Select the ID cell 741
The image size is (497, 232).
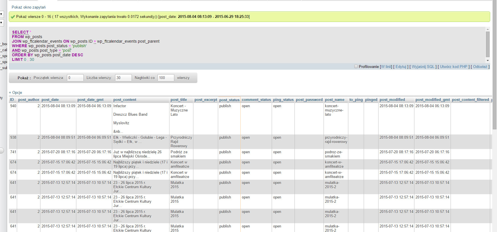click(13, 152)
